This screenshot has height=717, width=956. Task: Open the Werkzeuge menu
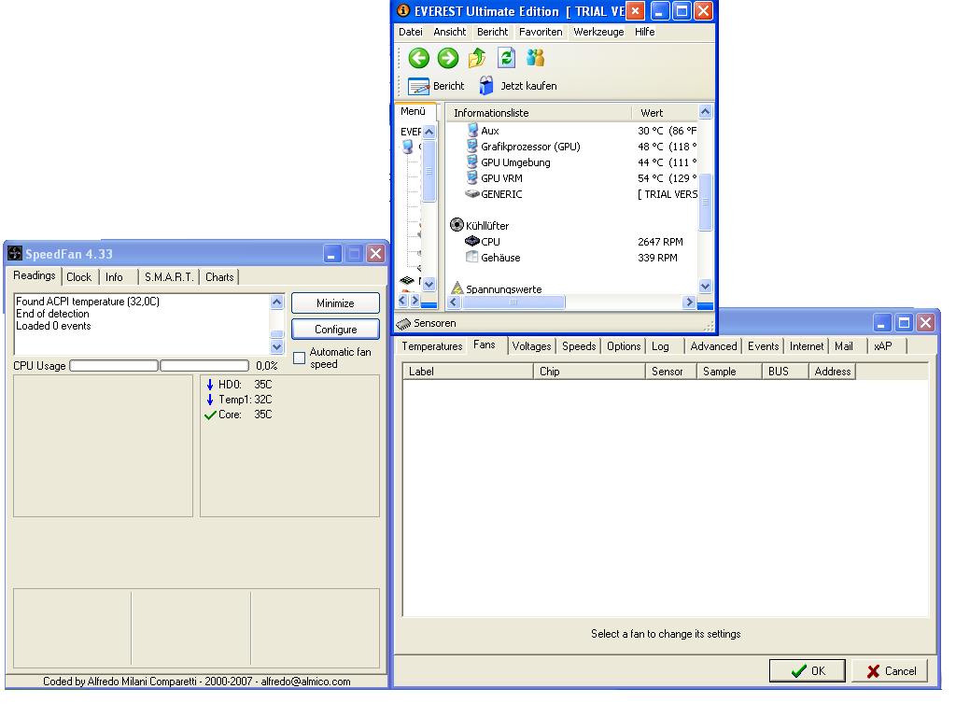pyautogui.click(x=598, y=32)
